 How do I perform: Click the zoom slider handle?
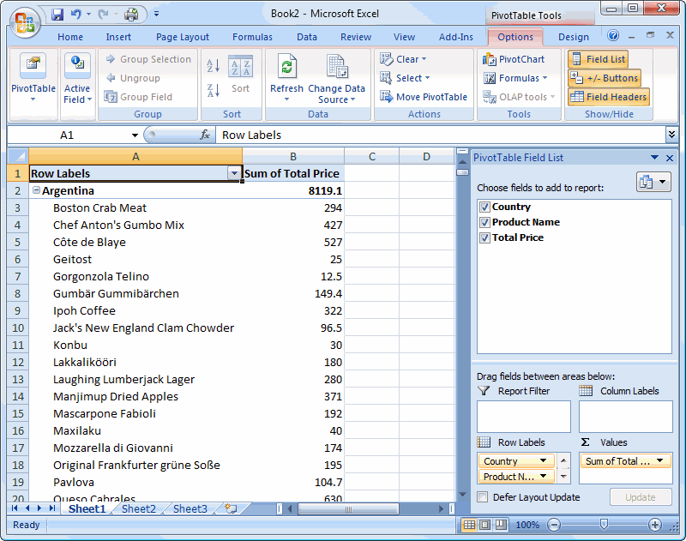604,524
